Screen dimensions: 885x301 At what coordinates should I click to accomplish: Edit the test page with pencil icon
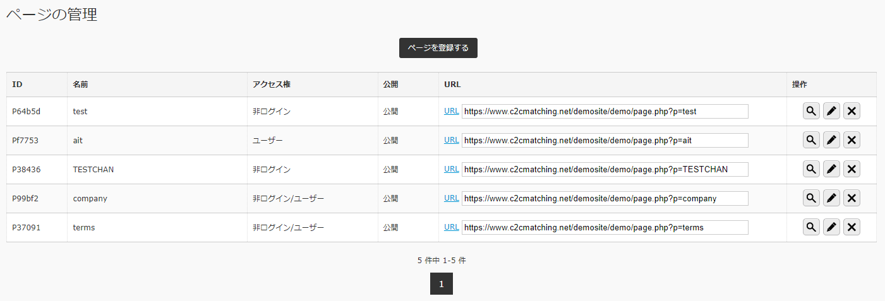[x=831, y=111]
